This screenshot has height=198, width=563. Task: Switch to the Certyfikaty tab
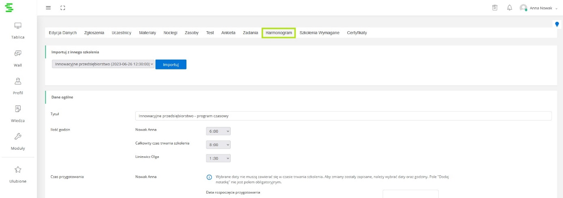coord(357,33)
